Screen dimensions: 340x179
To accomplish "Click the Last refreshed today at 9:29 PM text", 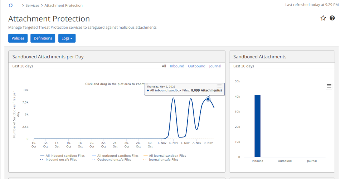I will (312, 5).
